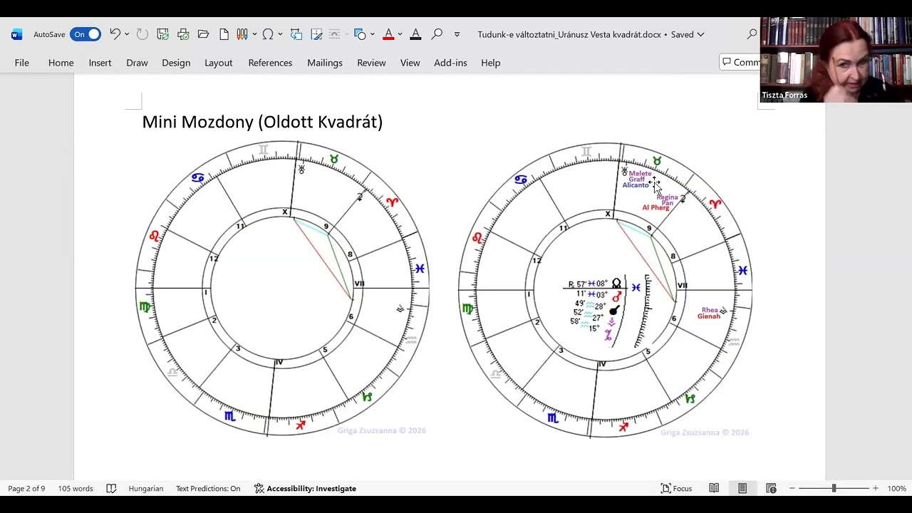This screenshot has width=912, height=513.
Task: Click the Tiszta Forras video thumbnail
Action: pyautogui.click(x=836, y=60)
